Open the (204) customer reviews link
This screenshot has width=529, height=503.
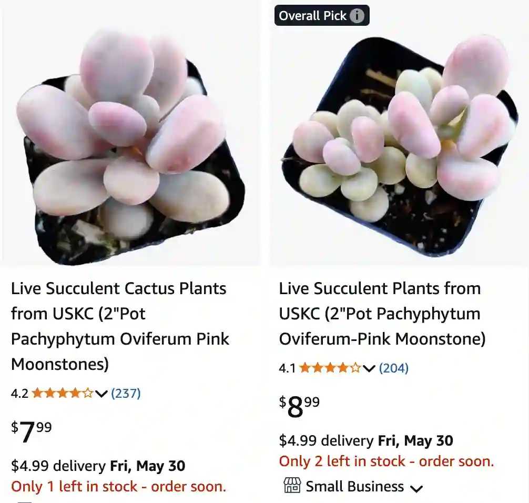(393, 369)
